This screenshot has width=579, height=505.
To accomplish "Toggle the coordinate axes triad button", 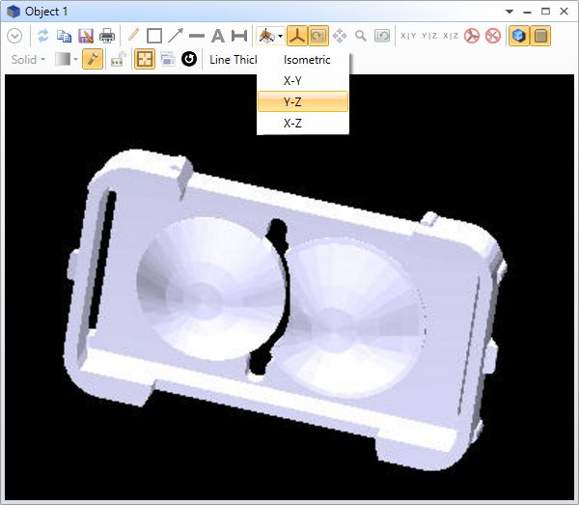I will [297, 36].
